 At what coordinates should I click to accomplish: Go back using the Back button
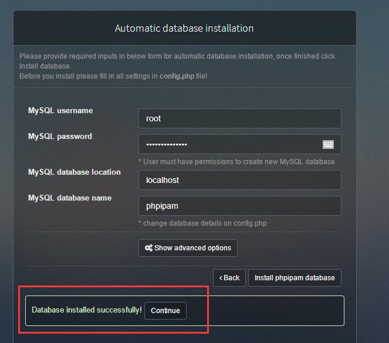pyautogui.click(x=229, y=278)
